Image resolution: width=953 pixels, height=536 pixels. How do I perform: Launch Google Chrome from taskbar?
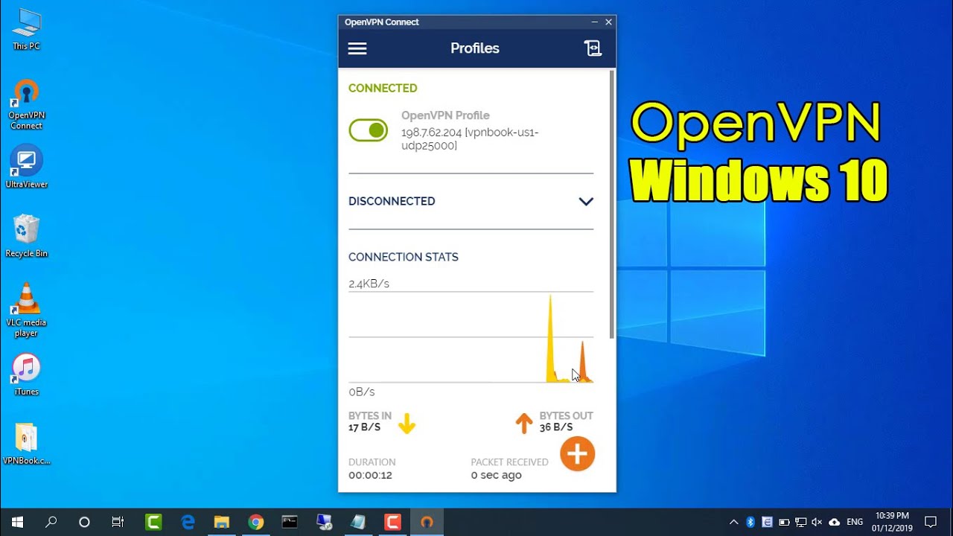[x=256, y=522]
